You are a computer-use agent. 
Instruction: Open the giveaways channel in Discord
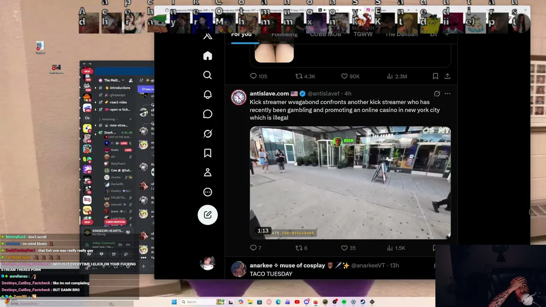(x=115, y=95)
